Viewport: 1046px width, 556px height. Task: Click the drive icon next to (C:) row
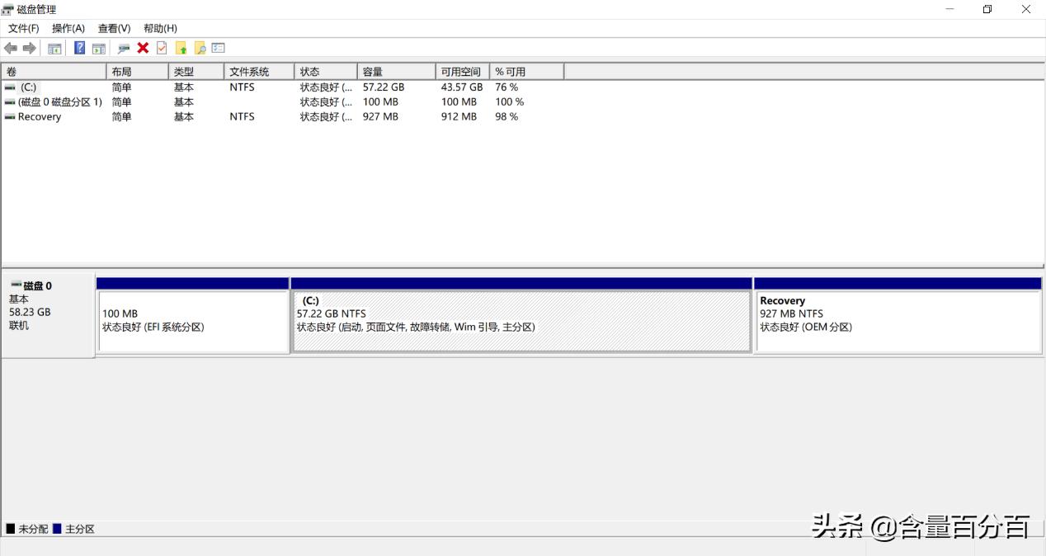point(10,87)
